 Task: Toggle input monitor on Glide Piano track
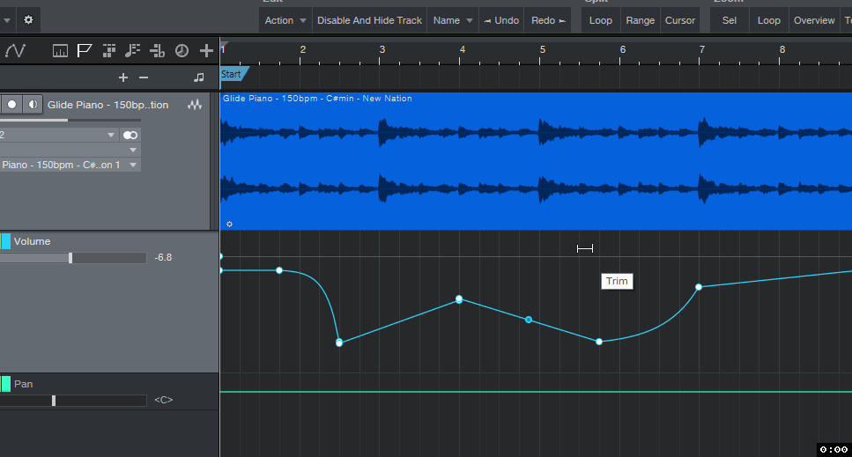33,104
